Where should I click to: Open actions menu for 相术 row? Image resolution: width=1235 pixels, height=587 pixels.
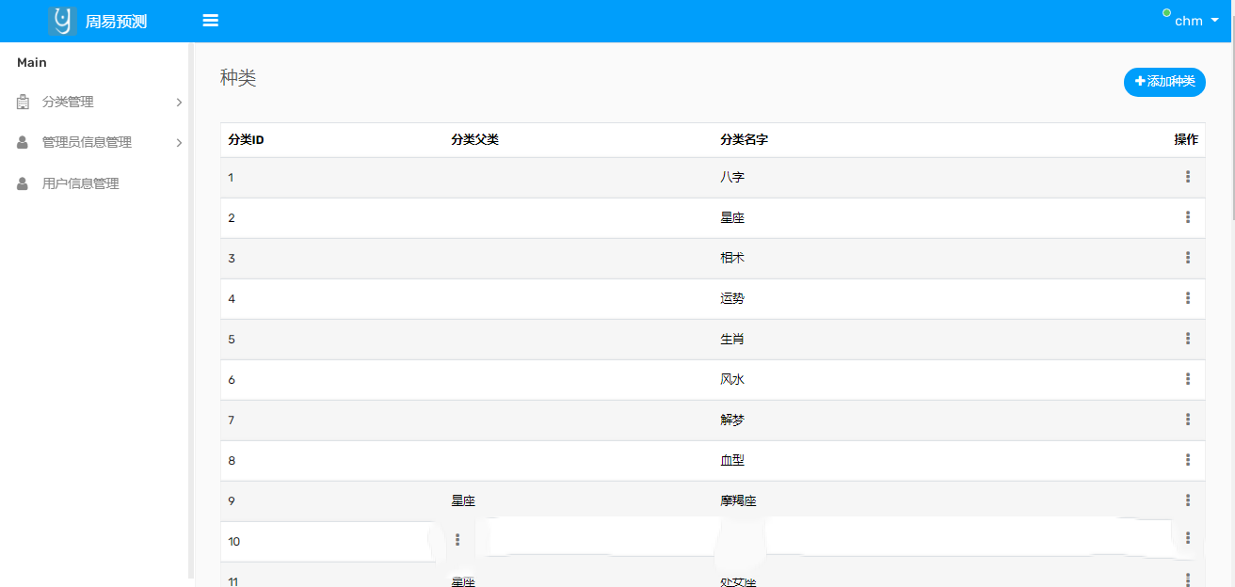pos(1187,258)
